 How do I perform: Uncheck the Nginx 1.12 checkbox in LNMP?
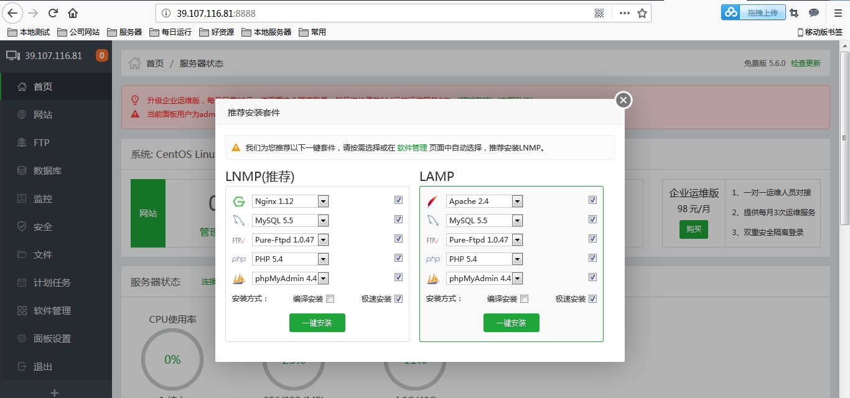398,200
